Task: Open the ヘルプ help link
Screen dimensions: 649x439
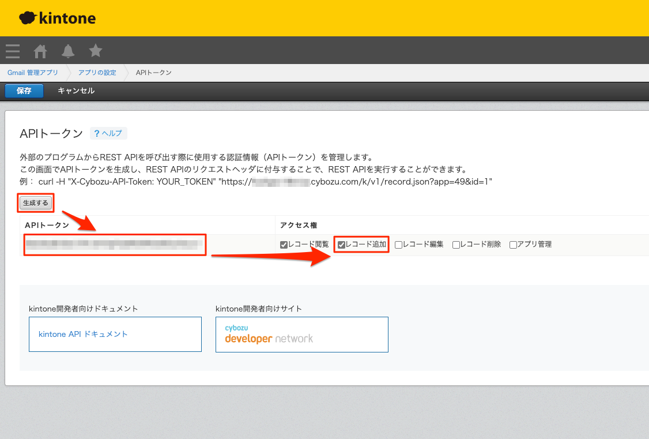Action: point(108,133)
